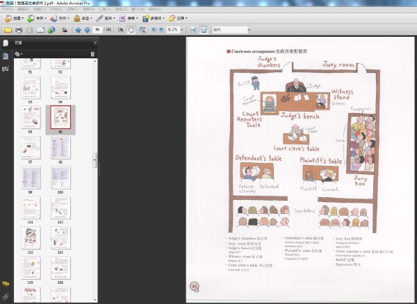Select highlighted page 96 thumbnail

[61, 117]
